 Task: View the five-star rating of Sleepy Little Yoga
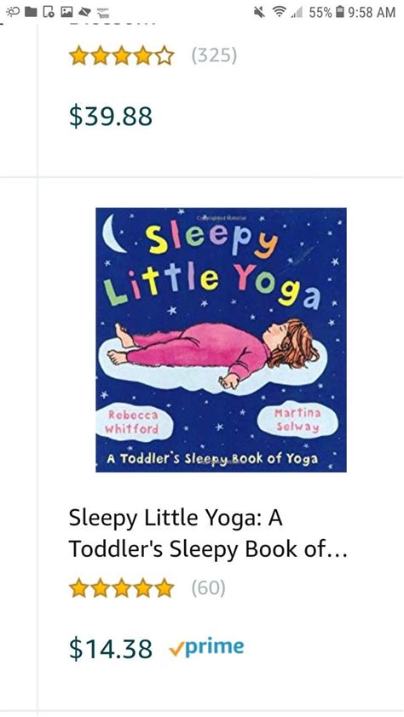pos(121,588)
